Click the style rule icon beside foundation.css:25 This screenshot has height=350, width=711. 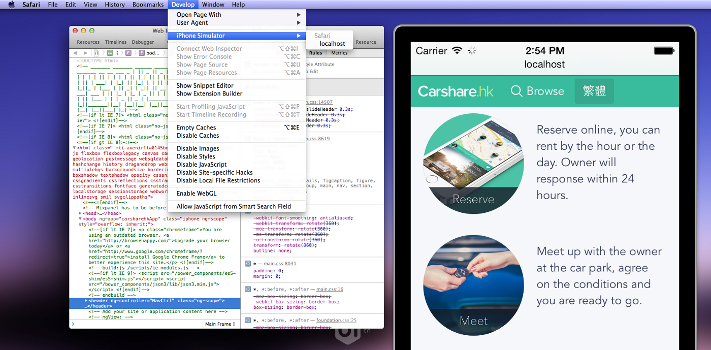pyautogui.click(x=248, y=320)
